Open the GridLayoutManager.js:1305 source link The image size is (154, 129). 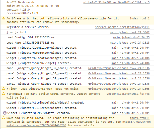[119, 89]
